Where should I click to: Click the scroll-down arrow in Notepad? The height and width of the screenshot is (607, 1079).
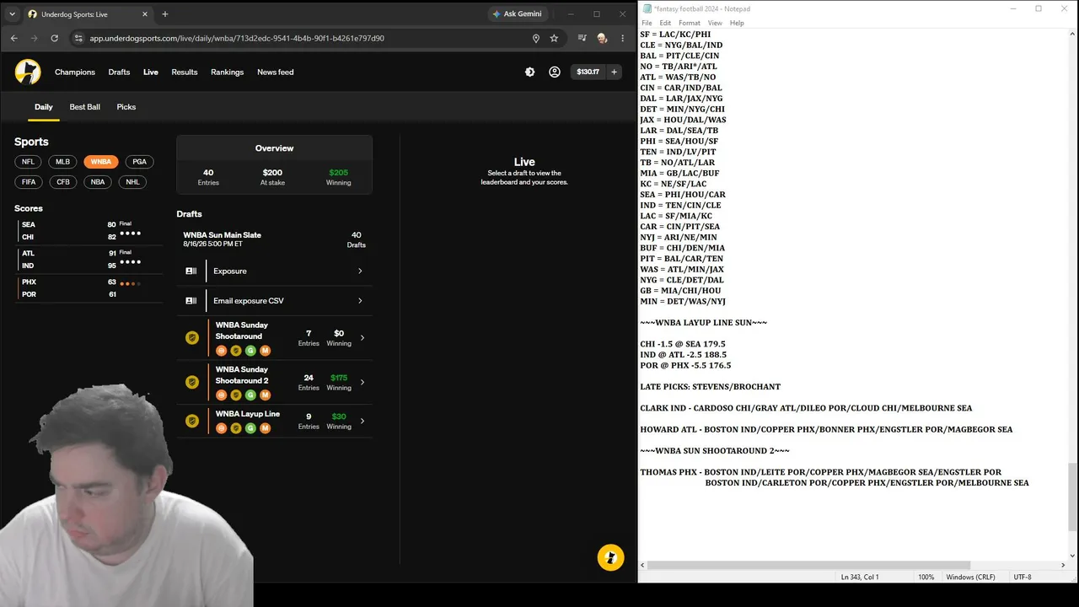[1072, 555]
